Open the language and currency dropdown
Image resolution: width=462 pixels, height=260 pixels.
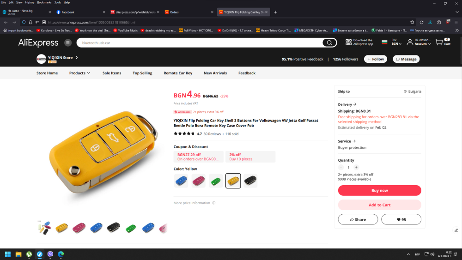(396, 42)
